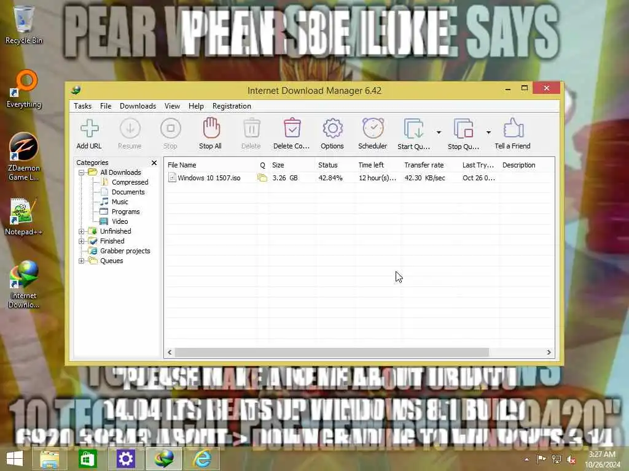Click the Start Queue icon
629x471 pixels.
pyautogui.click(x=413, y=129)
